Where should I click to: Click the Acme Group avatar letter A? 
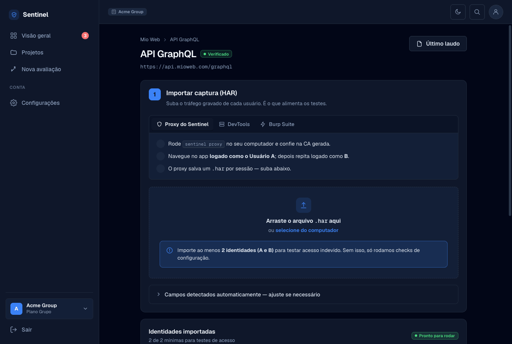(16, 309)
